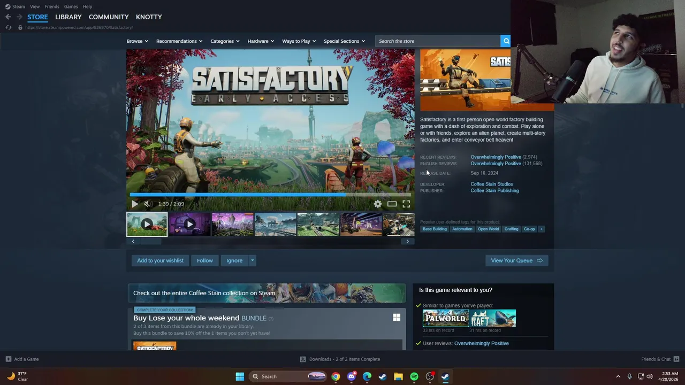Viewport: 685px width, 385px height.
Task: Expand the Special Sections dropdown
Action: coord(344,41)
